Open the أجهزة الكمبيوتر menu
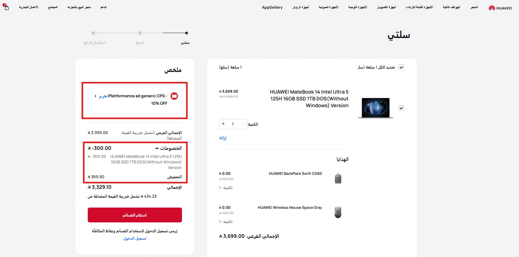This screenshot has width=519, height=257. [386, 7]
